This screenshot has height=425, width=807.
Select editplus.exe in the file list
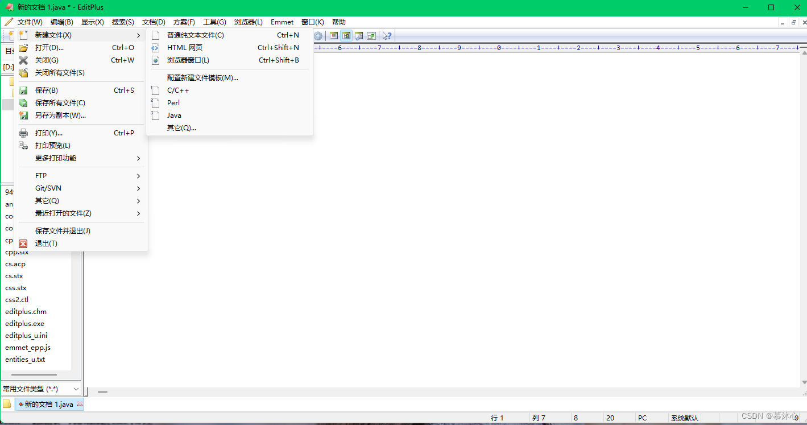25,324
